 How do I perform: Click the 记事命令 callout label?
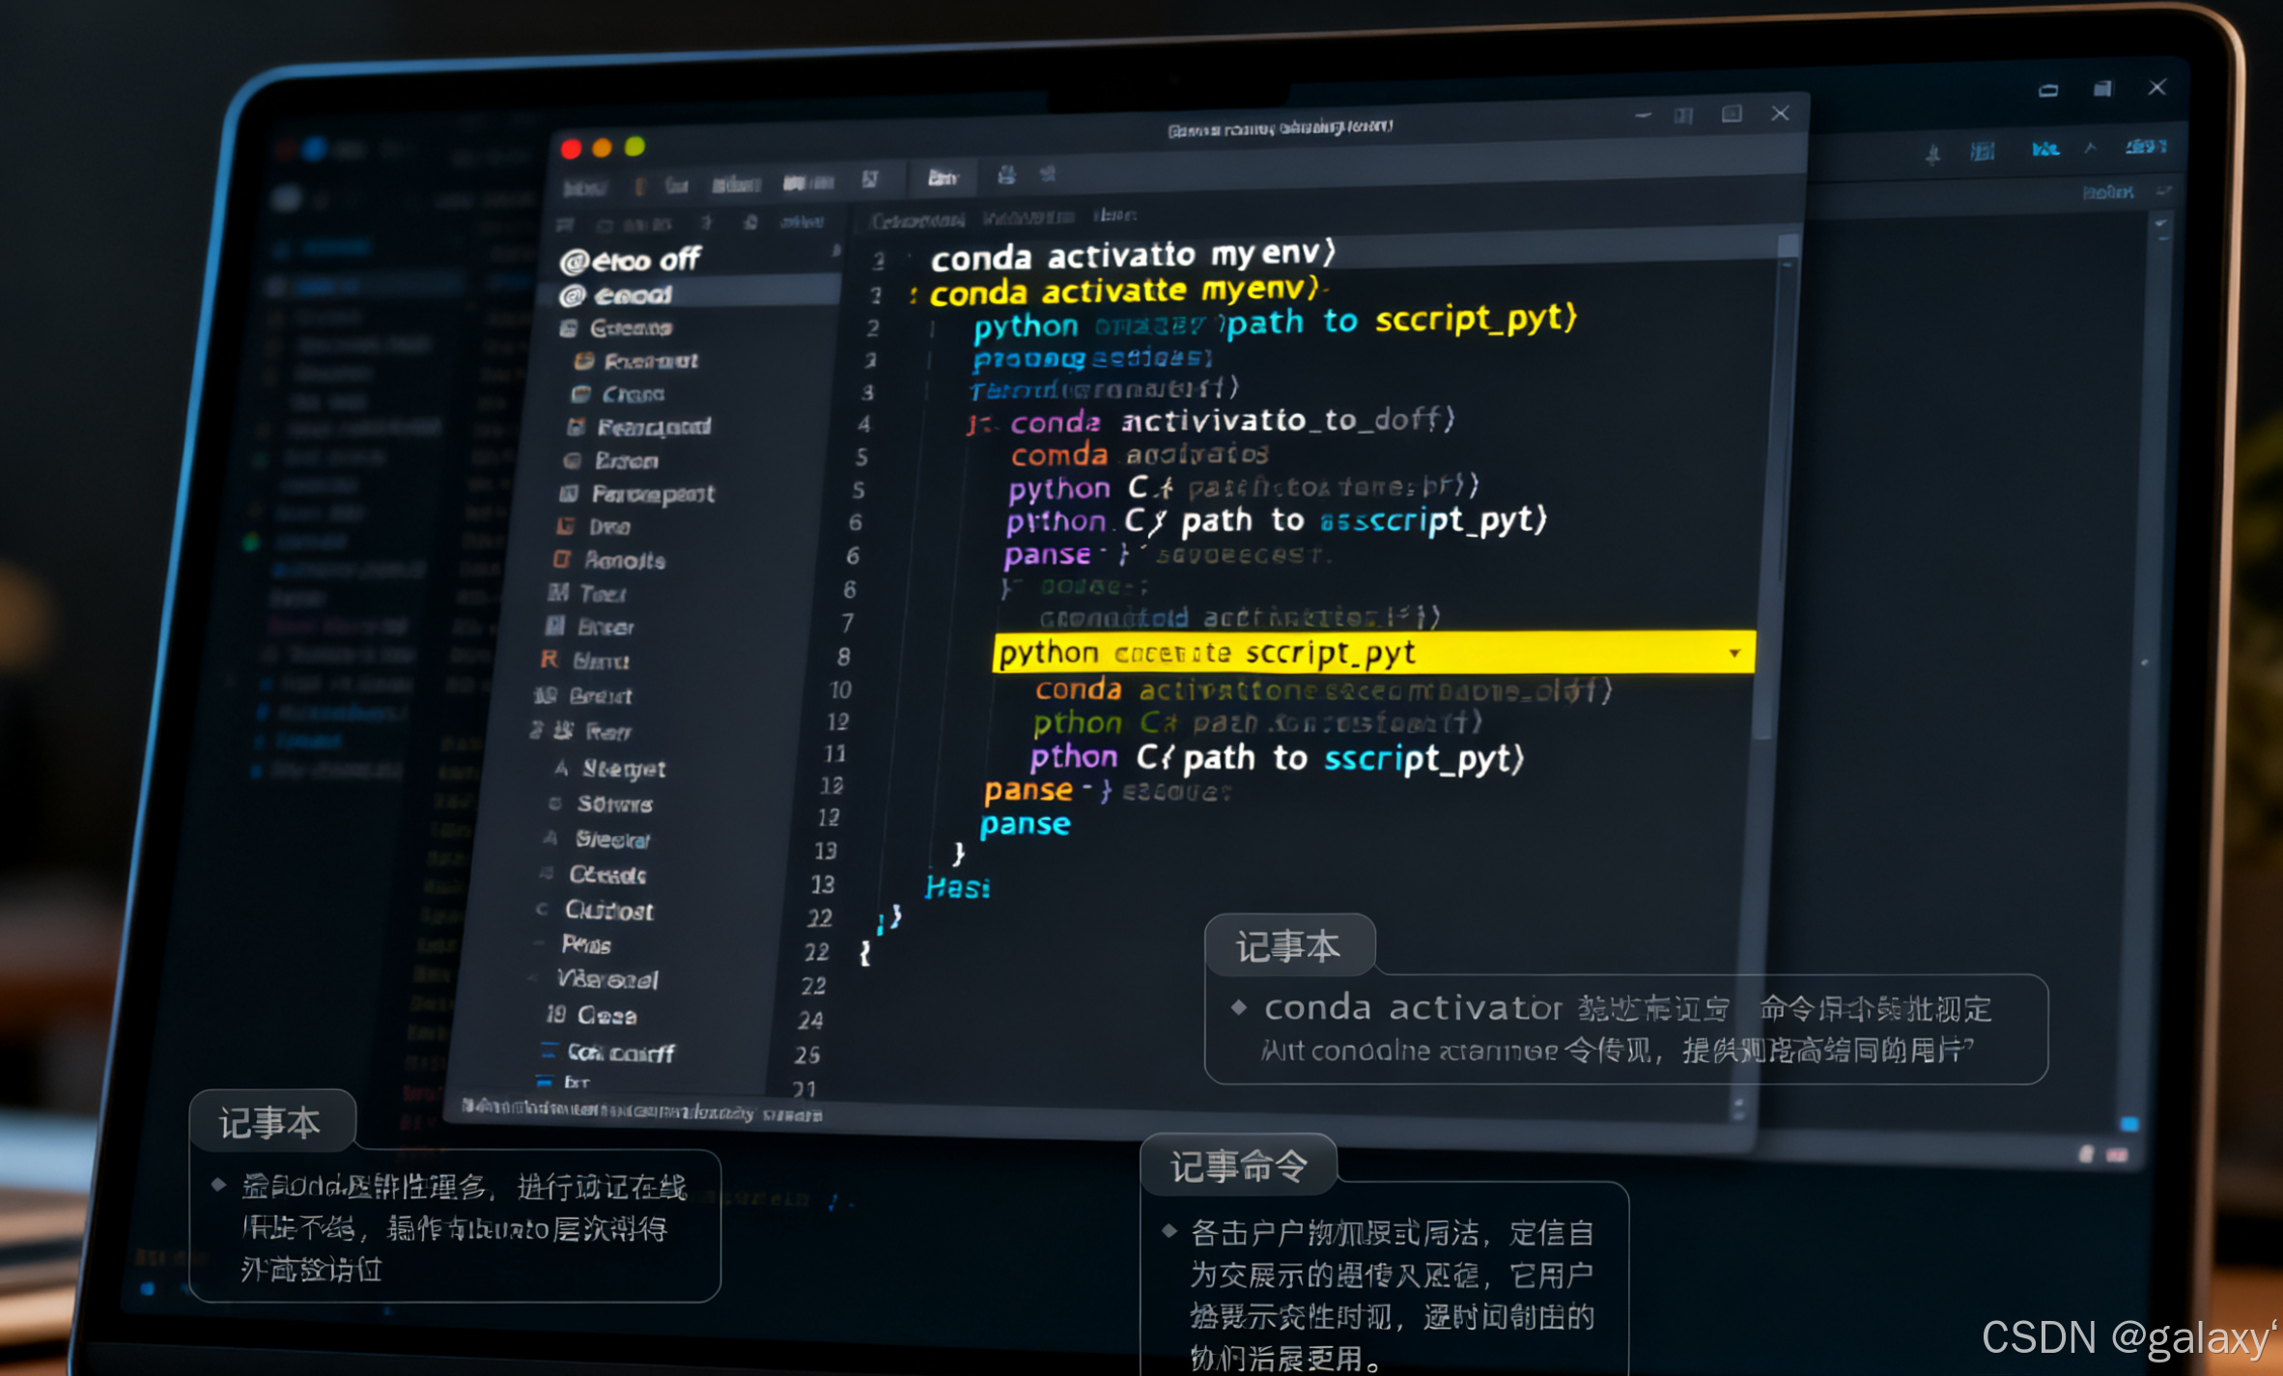coord(1238,1165)
